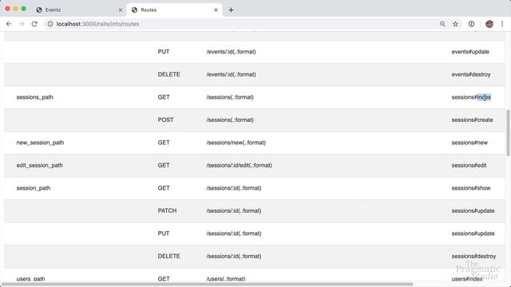Screen dimensions: 511x287
Task: Open the Chrome three-dot menu
Action: tap(502, 24)
